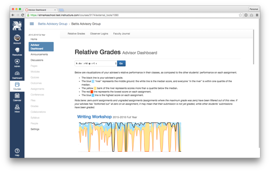The height and width of the screenshot is (172, 270).
Task: Open the student selection dropdown
Action: point(96,63)
